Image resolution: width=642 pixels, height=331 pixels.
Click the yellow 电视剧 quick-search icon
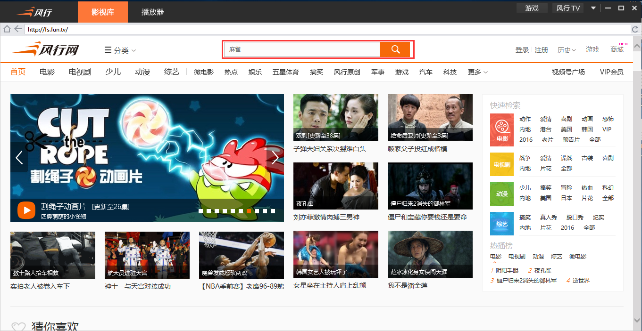(x=501, y=164)
